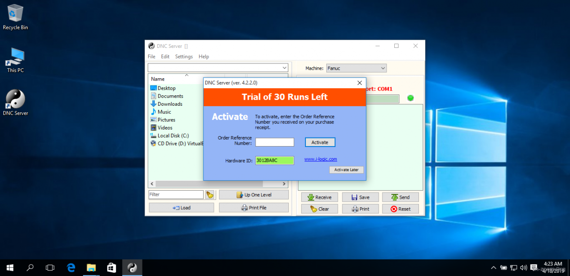Click the broom clear-filter icon button
Image resolution: width=570 pixels, height=276 pixels.
tap(209, 194)
